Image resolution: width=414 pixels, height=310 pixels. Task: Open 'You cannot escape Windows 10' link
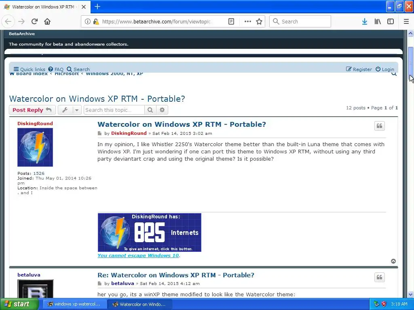pos(138,256)
